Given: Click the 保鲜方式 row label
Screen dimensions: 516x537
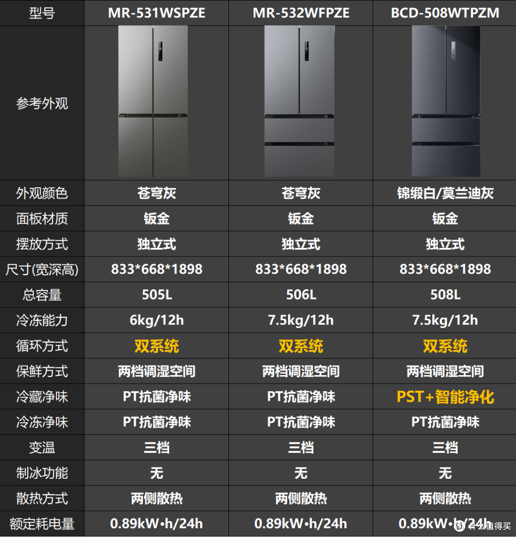Looking at the screenshot, I should pos(42,371).
